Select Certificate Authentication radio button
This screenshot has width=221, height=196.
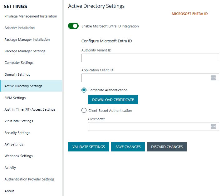[84, 90]
